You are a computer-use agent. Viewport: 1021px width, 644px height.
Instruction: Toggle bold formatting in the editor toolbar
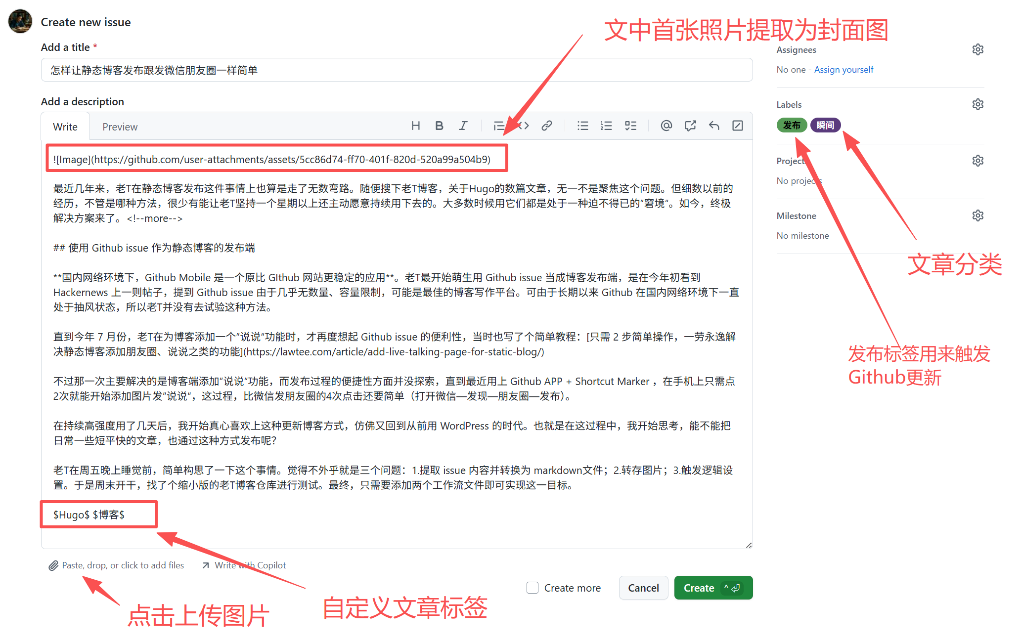(x=439, y=126)
